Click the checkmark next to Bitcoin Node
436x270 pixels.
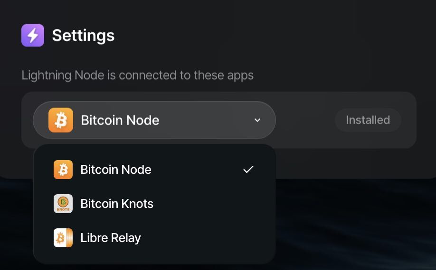pos(248,170)
